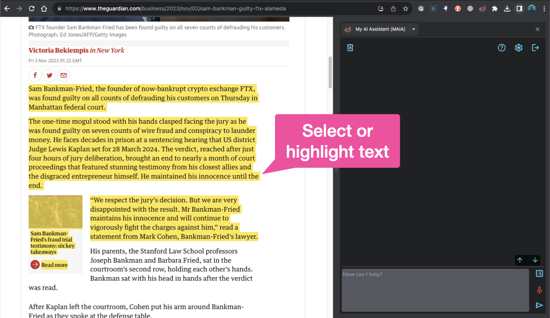The height and width of the screenshot is (318, 550).
Task: Open the MAIA robot extension icon
Action: coord(482,9)
